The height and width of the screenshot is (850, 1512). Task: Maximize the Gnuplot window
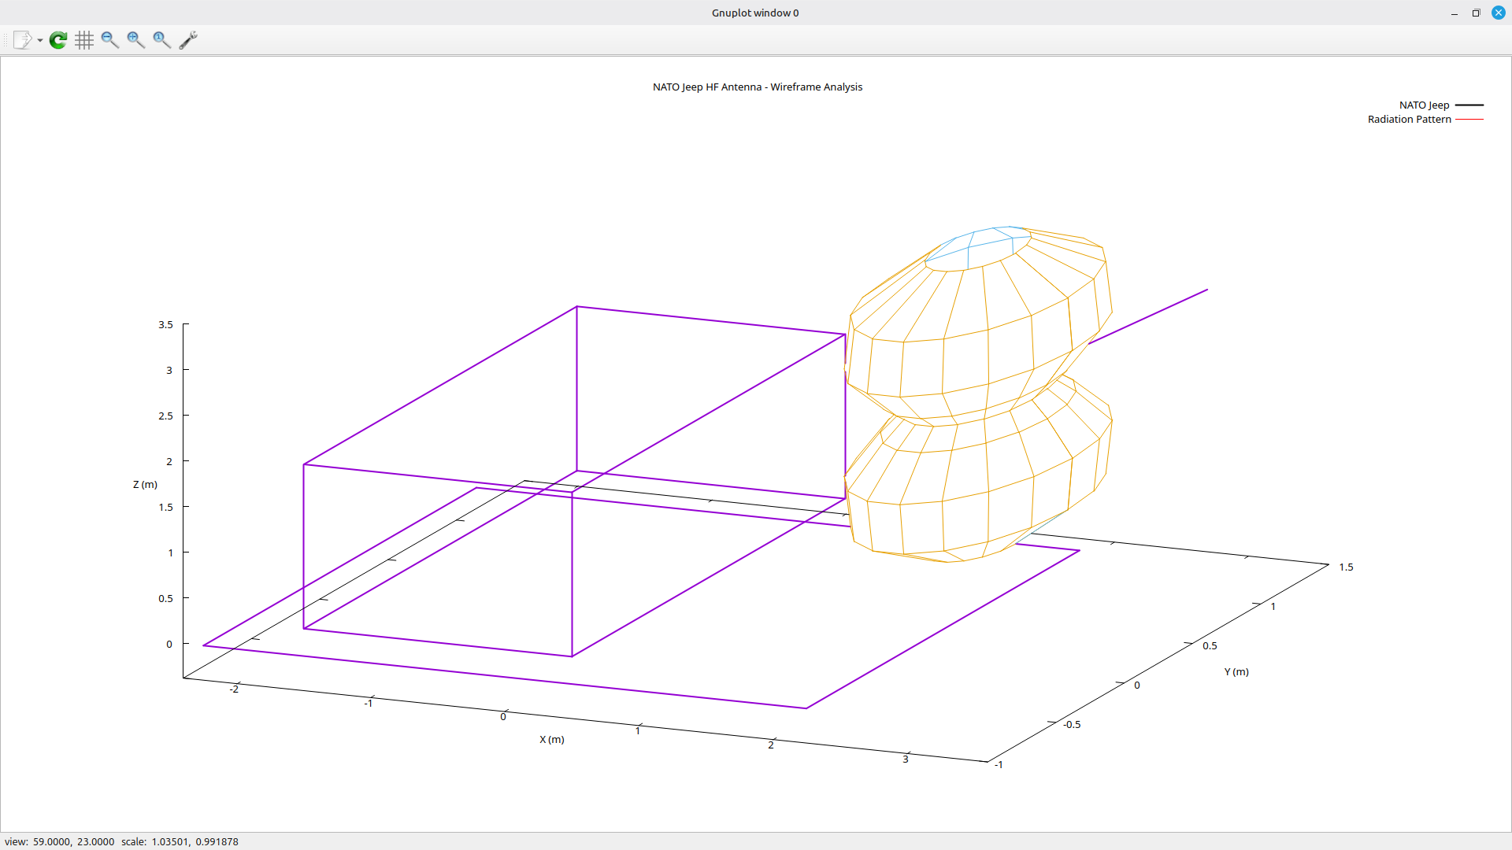[x=1477, y=13]
